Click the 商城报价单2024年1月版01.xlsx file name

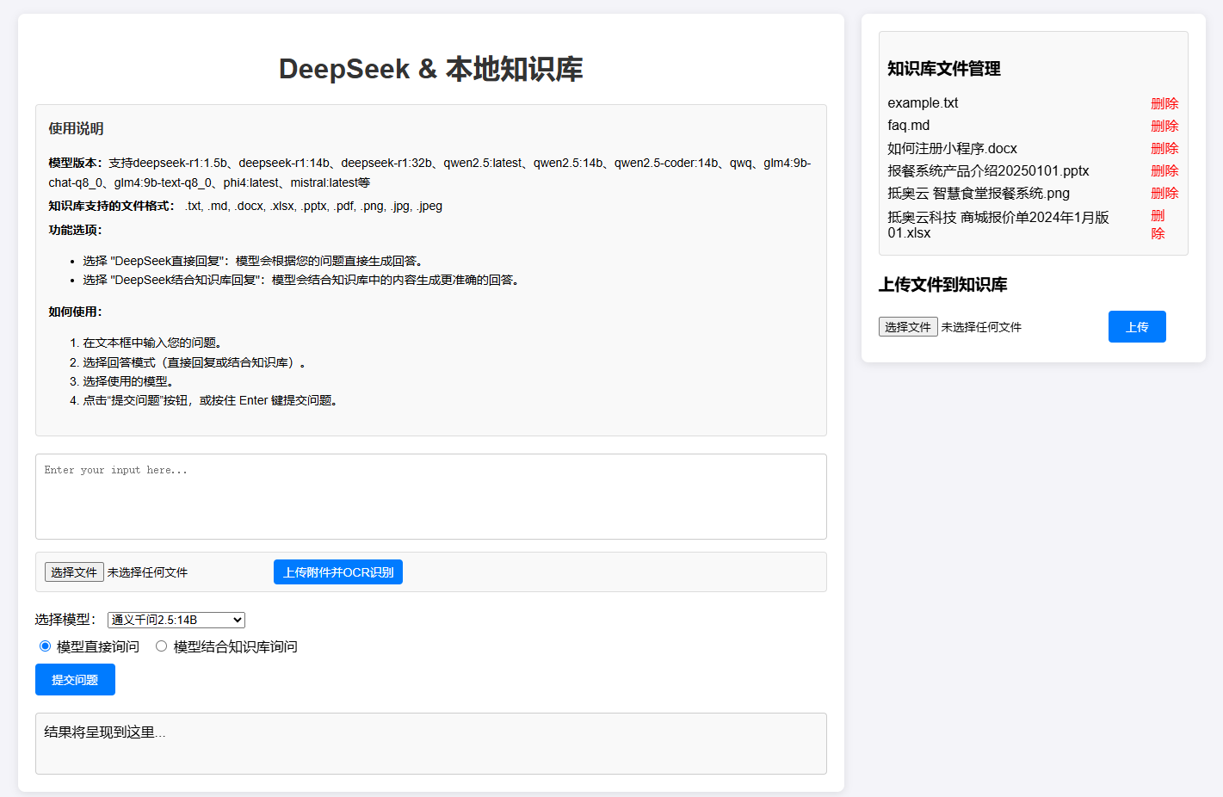pyautogui.click(x=998, y=225)
